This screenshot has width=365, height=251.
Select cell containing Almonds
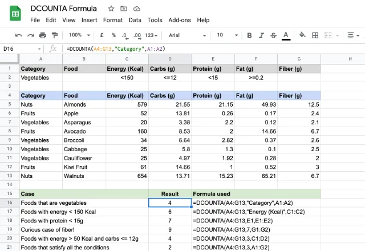(84, 104)
